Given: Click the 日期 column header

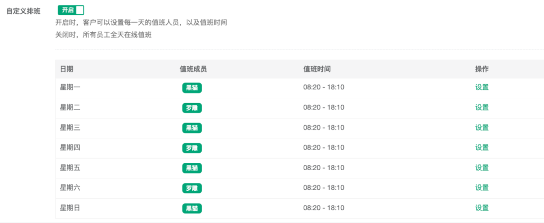Looking at the screenshot, I should [67, 69].
